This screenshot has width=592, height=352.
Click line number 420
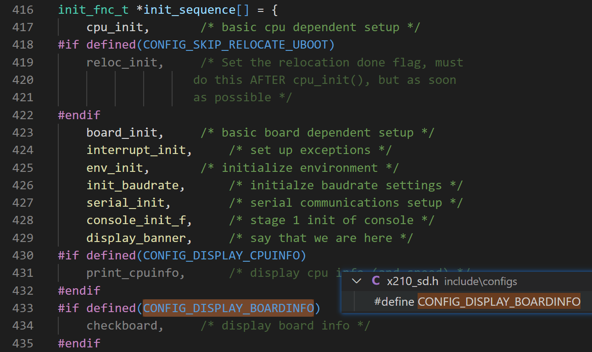[x=22, y=80]
